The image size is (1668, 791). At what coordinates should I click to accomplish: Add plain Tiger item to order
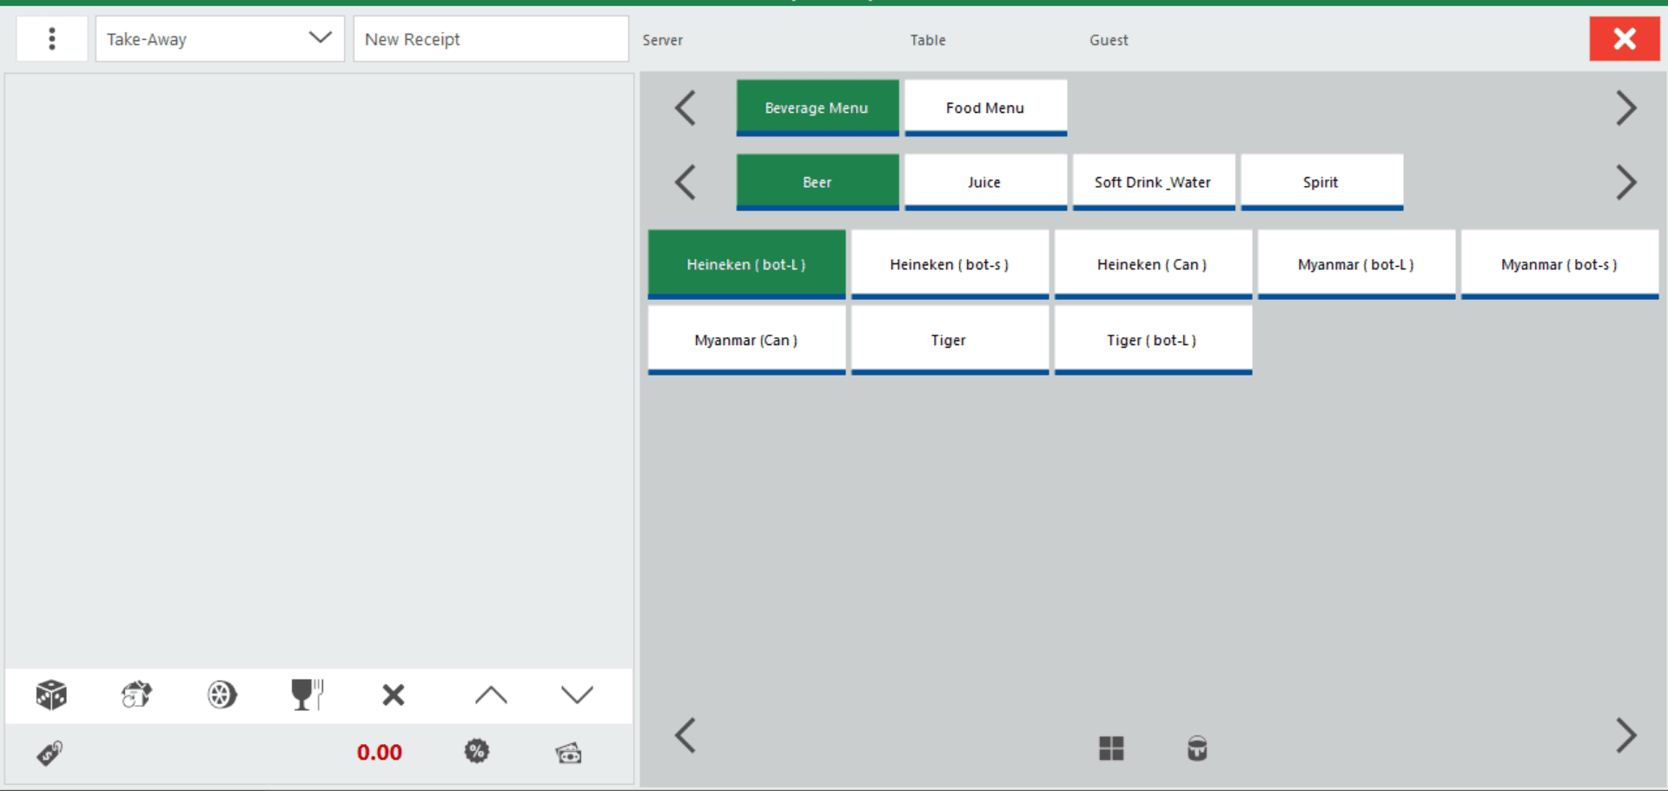click(x=950, y=341)
